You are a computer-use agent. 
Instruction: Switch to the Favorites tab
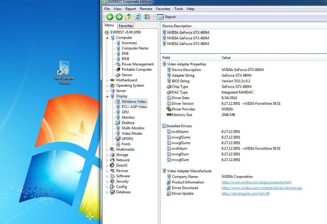(126, 25)
